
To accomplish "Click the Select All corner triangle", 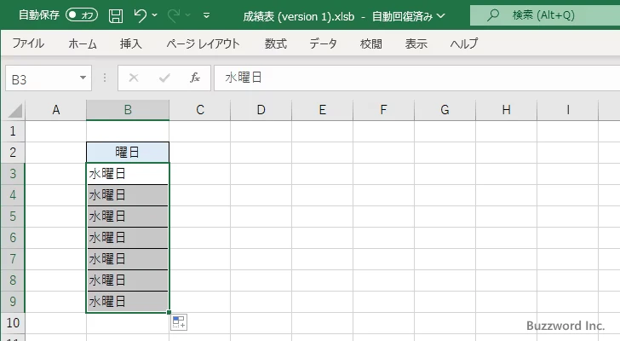I will pyautogui.click(x=14, y=110).
